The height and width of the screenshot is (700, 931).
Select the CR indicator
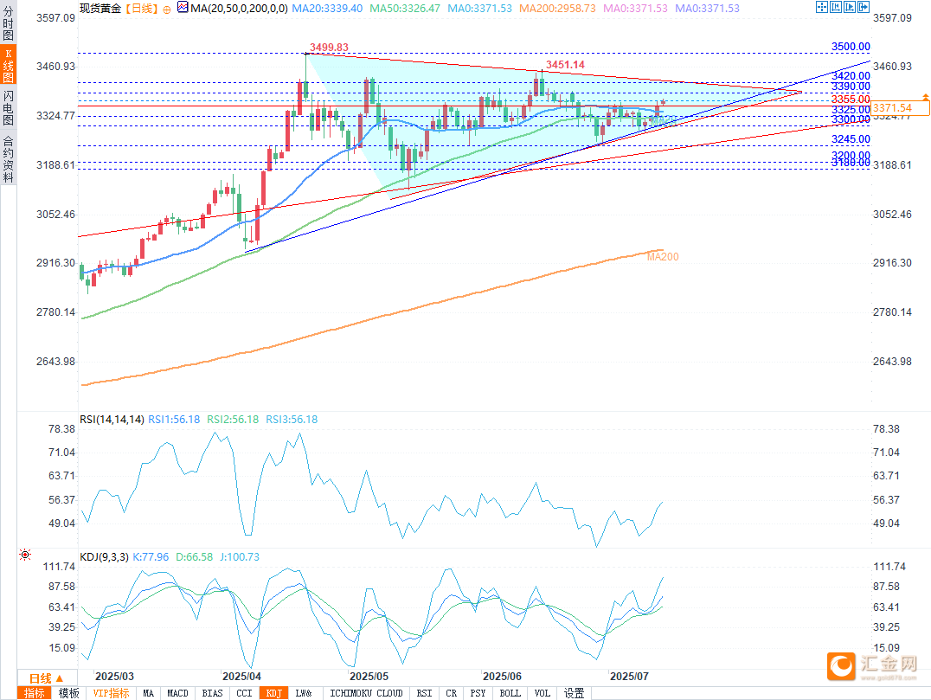pyautogui.click(x=452, y=693)
